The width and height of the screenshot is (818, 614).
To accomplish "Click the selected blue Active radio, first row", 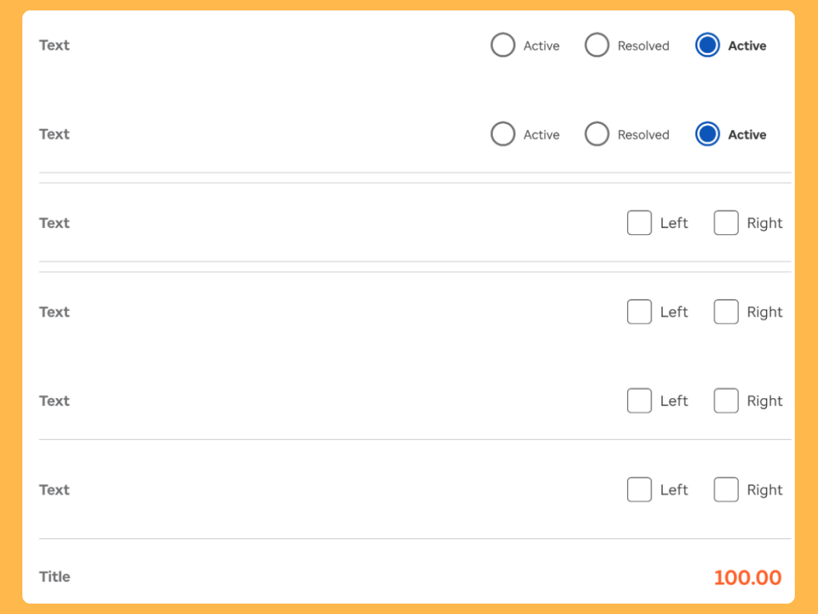I will tap(708, 46).
